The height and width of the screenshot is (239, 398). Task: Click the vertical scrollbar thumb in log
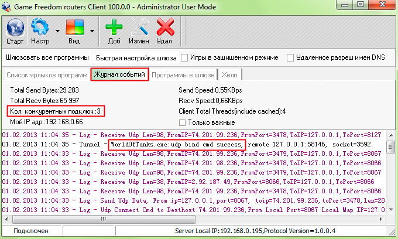(390, 146)
